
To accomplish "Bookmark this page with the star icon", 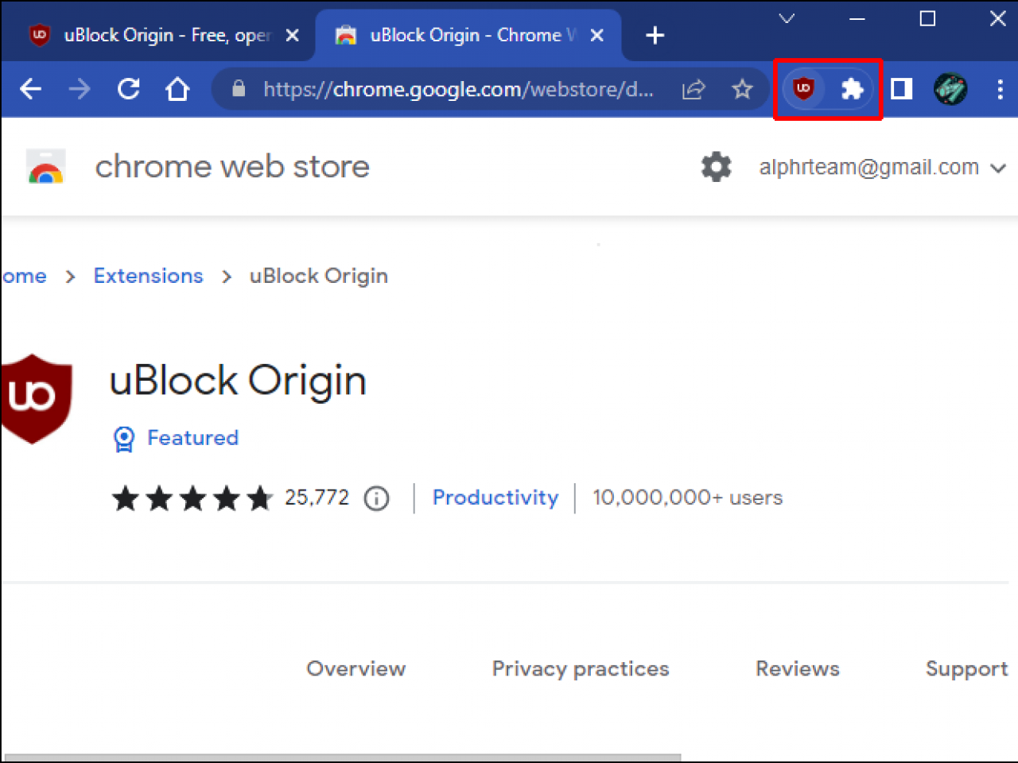I will 742,89.
